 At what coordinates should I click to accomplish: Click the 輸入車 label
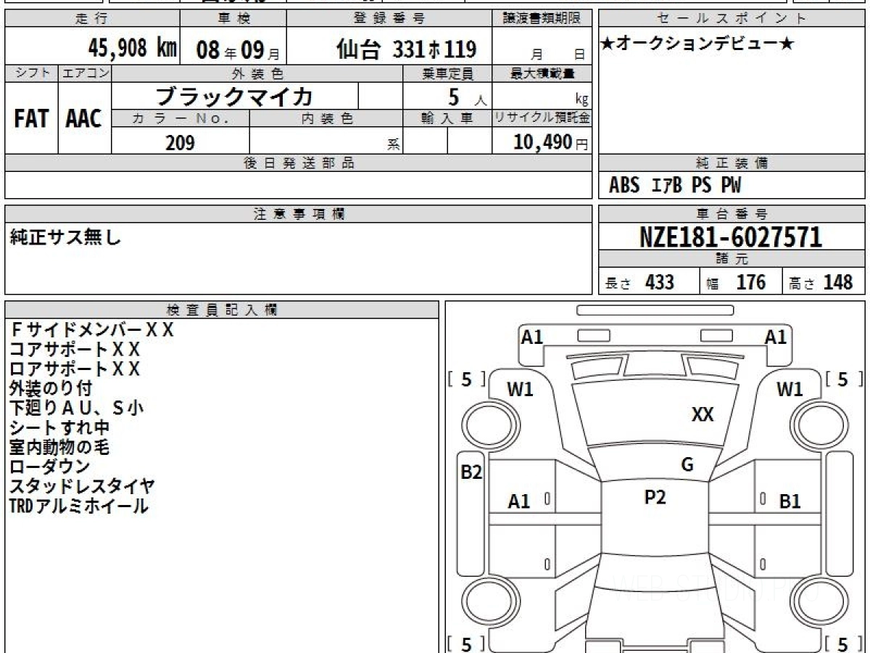coord(447,118)
